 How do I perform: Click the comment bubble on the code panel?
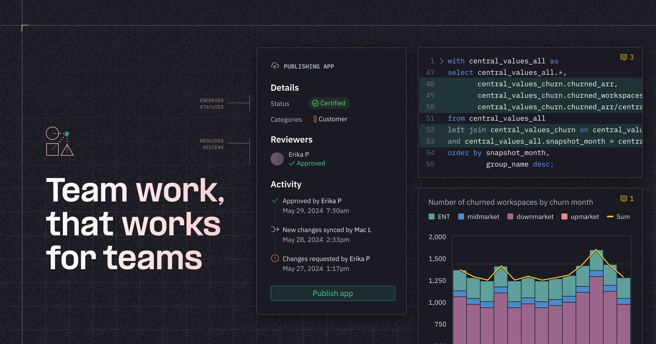624,57
